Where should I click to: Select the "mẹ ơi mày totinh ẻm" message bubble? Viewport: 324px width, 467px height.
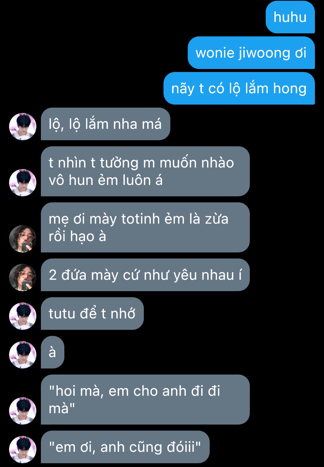pyautogui.click(x=145, y=227)
